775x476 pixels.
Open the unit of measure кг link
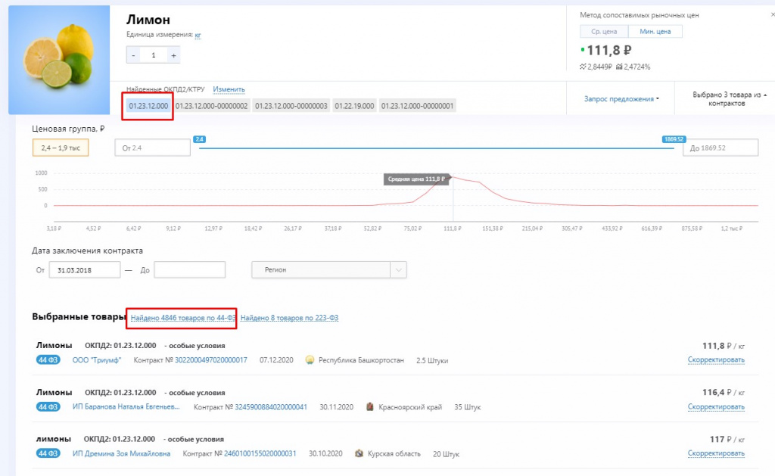coord(198,35)
